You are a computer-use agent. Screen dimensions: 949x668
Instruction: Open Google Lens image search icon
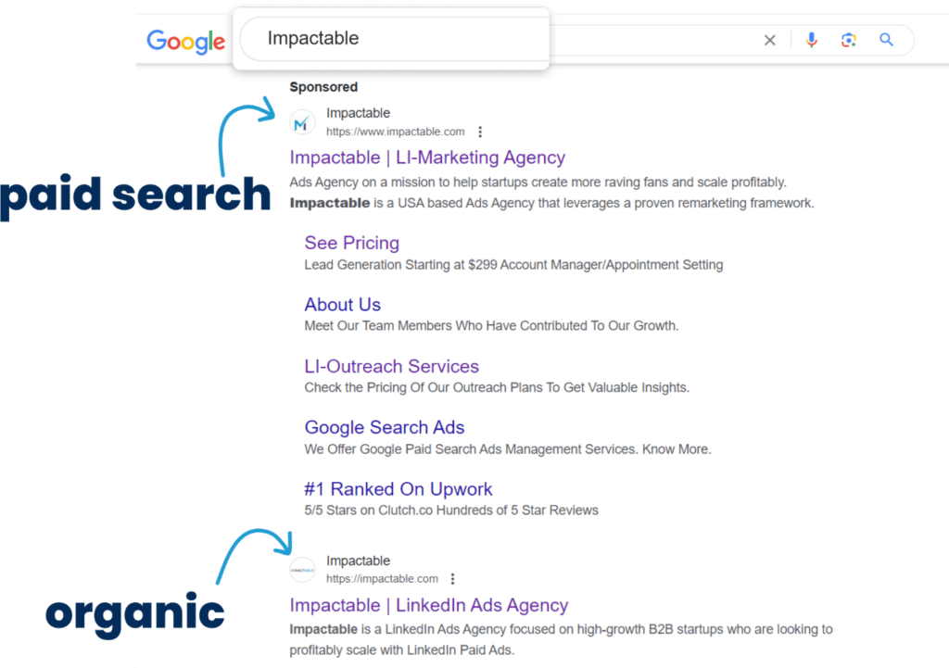848,40
